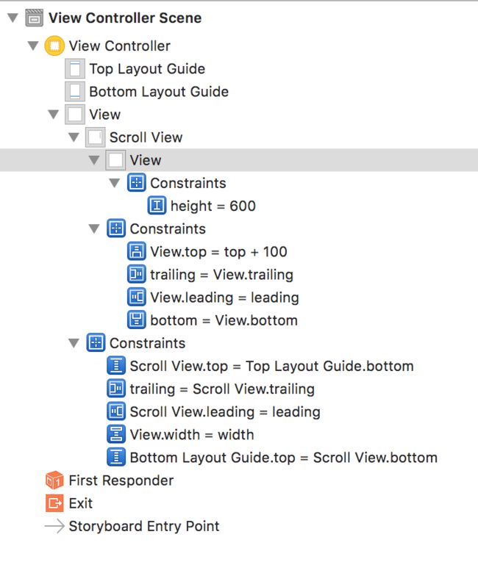Collapse the highlighted View disclosure triangle
478x573 pixels.
click(x=94, y=160)
